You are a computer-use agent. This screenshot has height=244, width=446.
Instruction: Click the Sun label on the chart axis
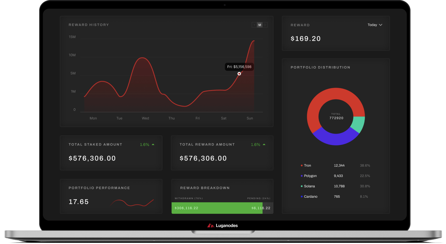tap(250, 118)
